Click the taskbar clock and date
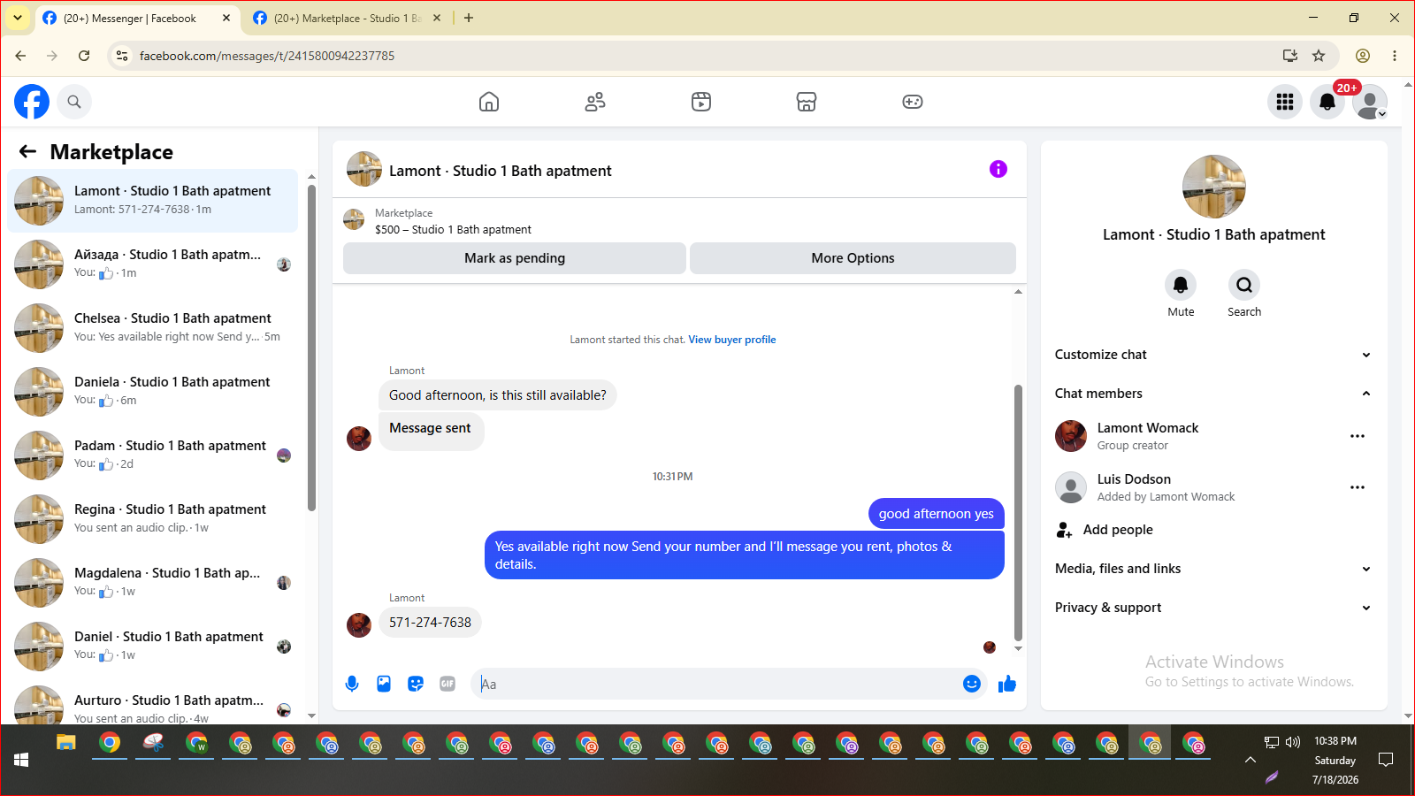 coord(1335,760)
